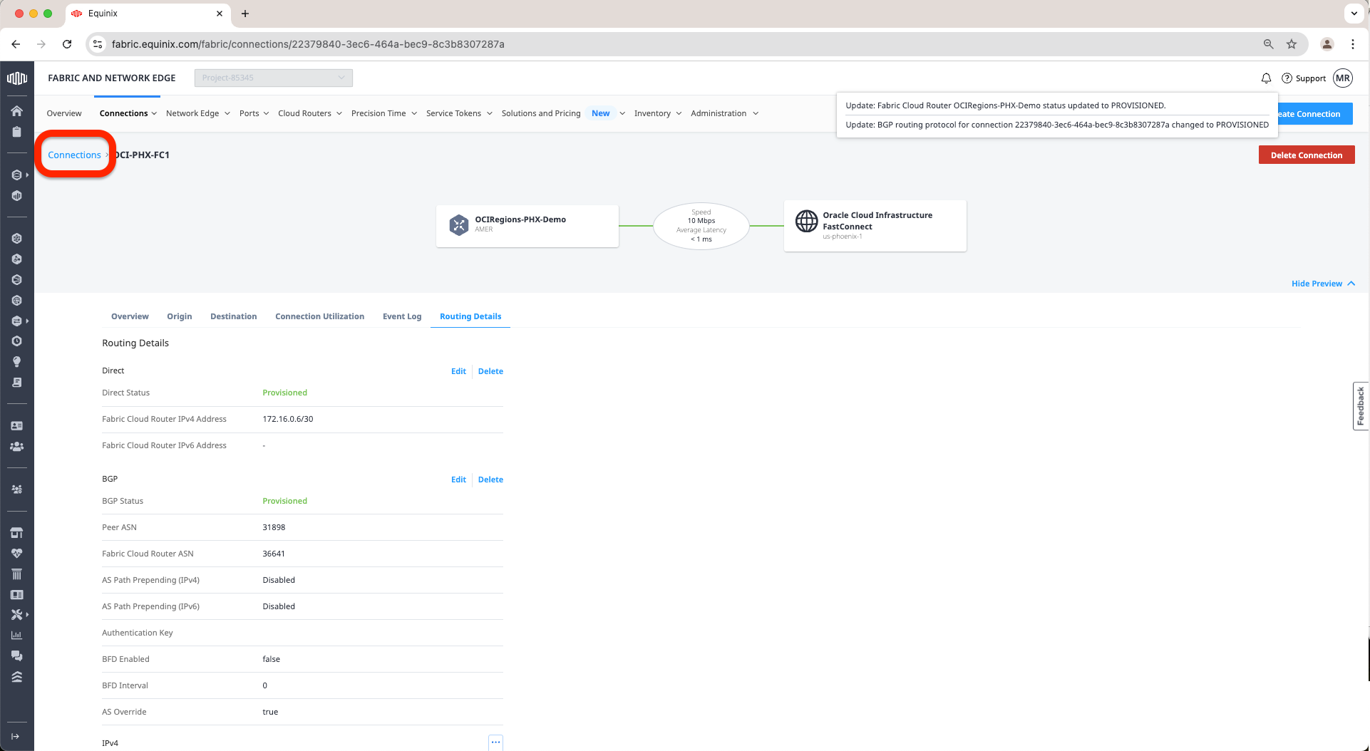This screenshot has width=1370, height=751.
Task: Click the clipboard icon in left sidebar
Action: click(16, 132)
